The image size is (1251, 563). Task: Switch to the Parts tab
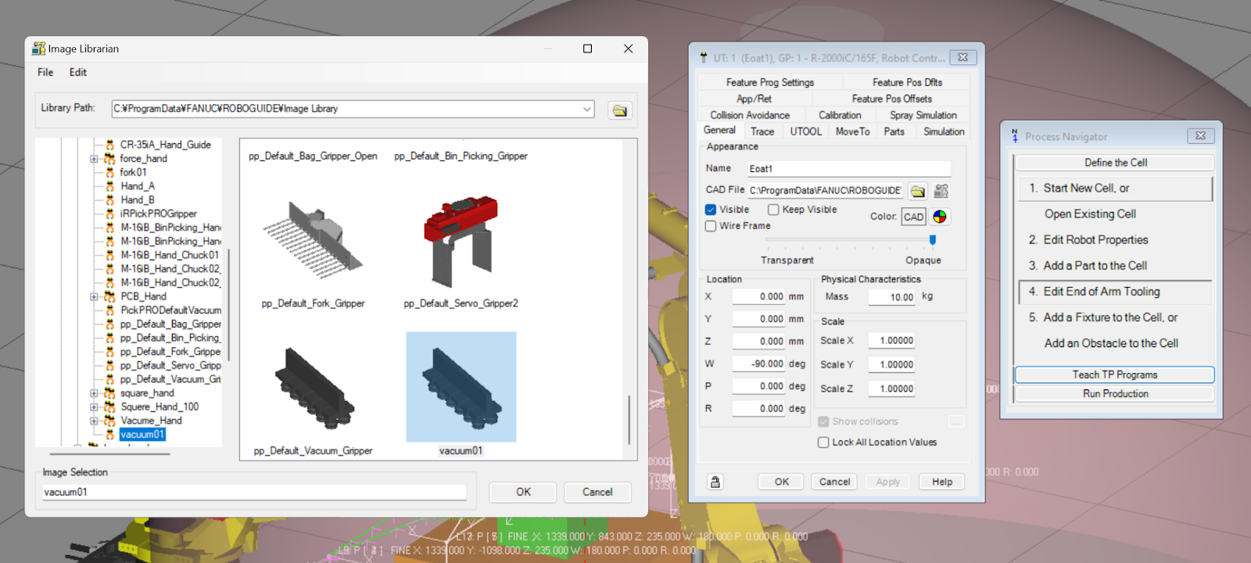[x=894, y=131]
